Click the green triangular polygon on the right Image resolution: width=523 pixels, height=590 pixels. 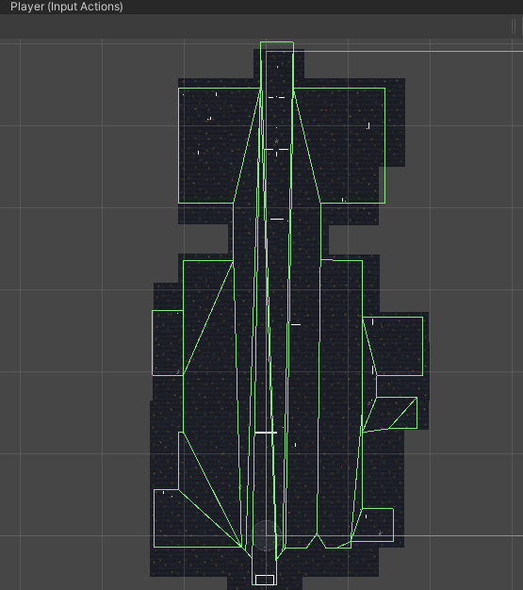[x=395, y=412]
